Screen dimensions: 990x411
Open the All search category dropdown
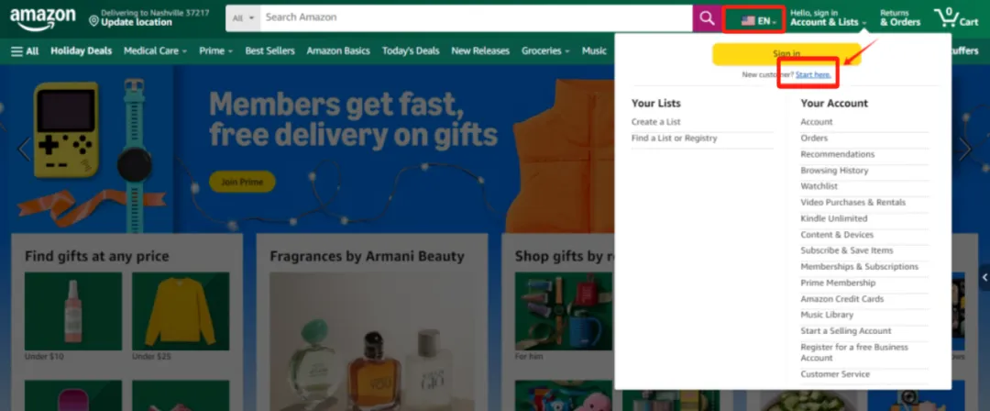click(x=243, y=17)
